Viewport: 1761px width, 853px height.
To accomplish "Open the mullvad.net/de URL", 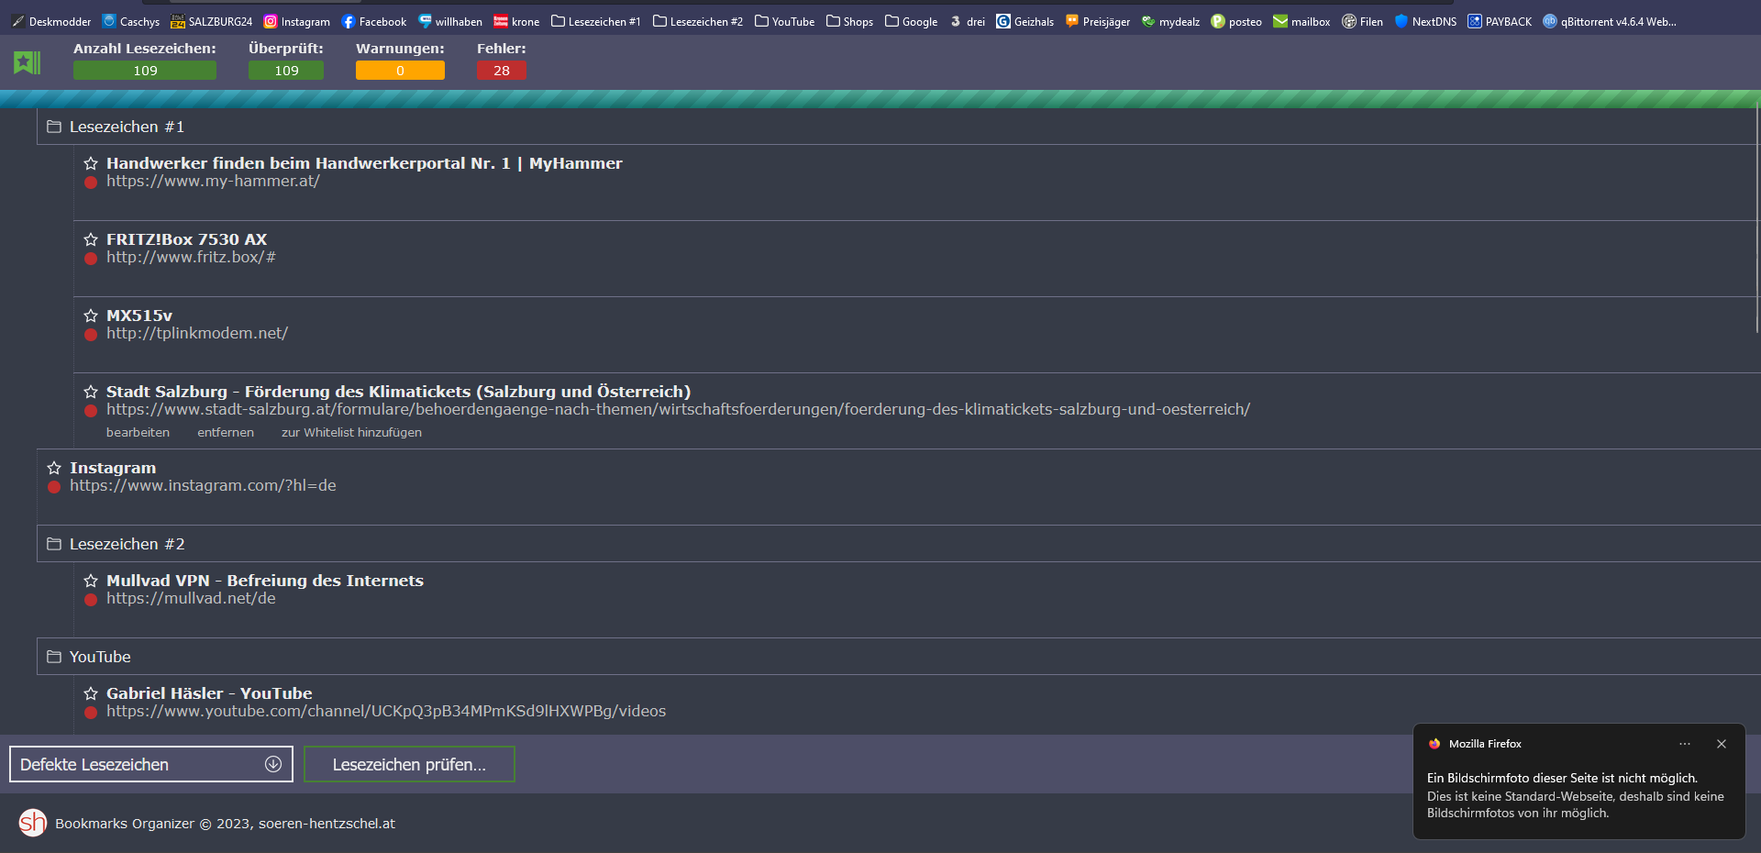I will (x=191, y=599).
